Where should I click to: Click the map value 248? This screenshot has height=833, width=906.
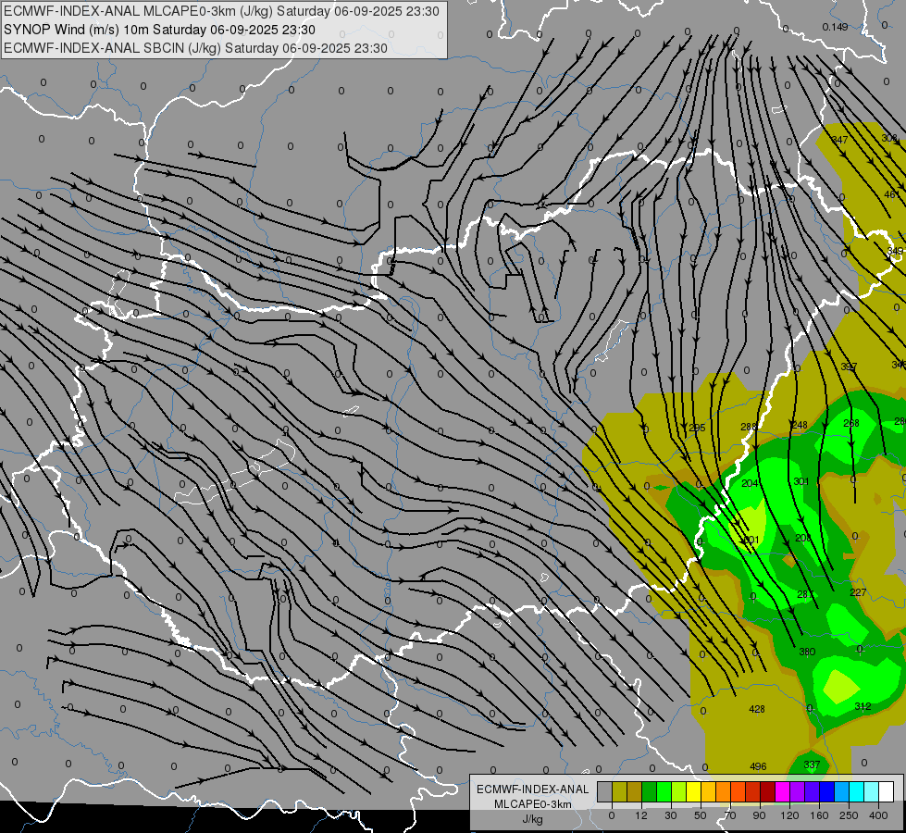[799, 425]
